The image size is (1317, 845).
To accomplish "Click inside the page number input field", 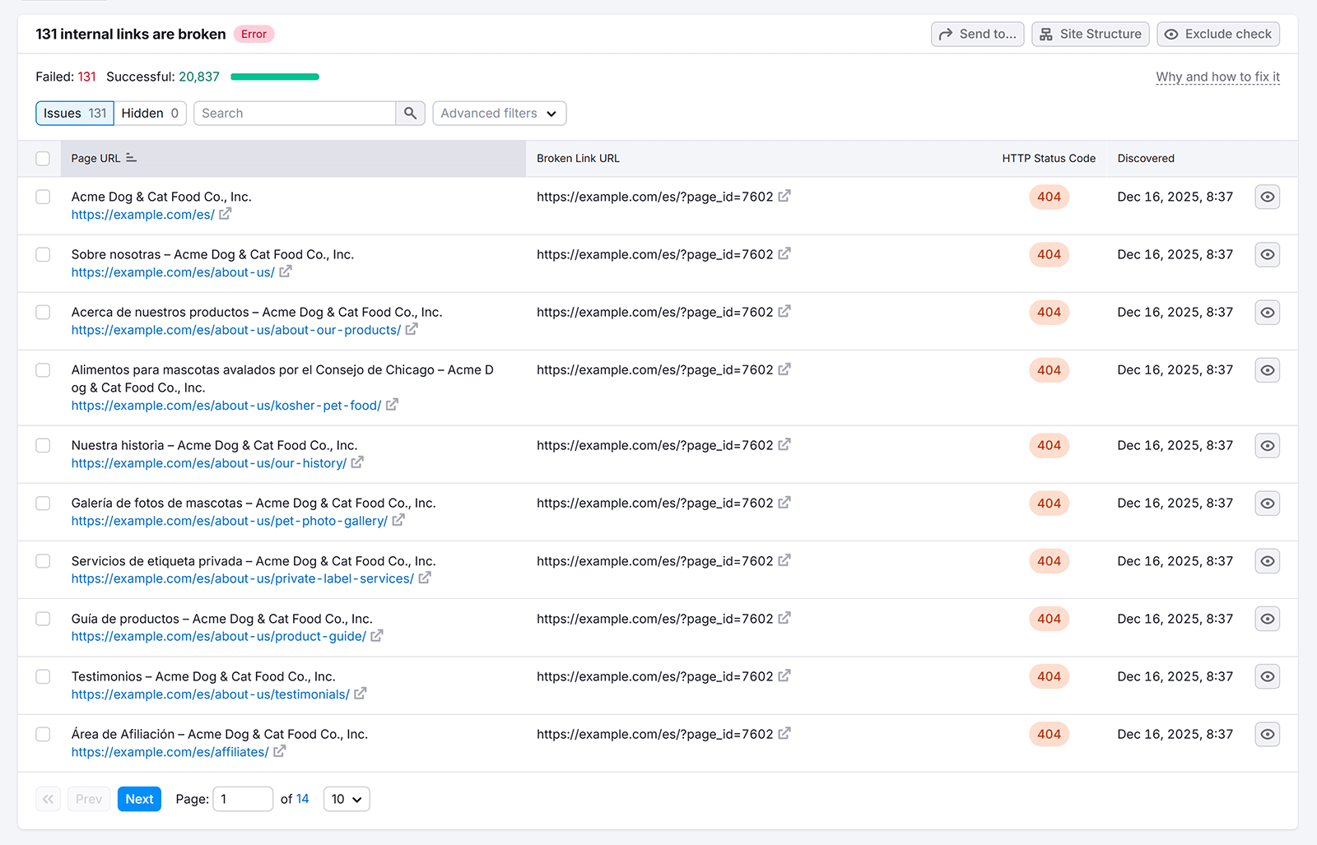I will 243,798.
